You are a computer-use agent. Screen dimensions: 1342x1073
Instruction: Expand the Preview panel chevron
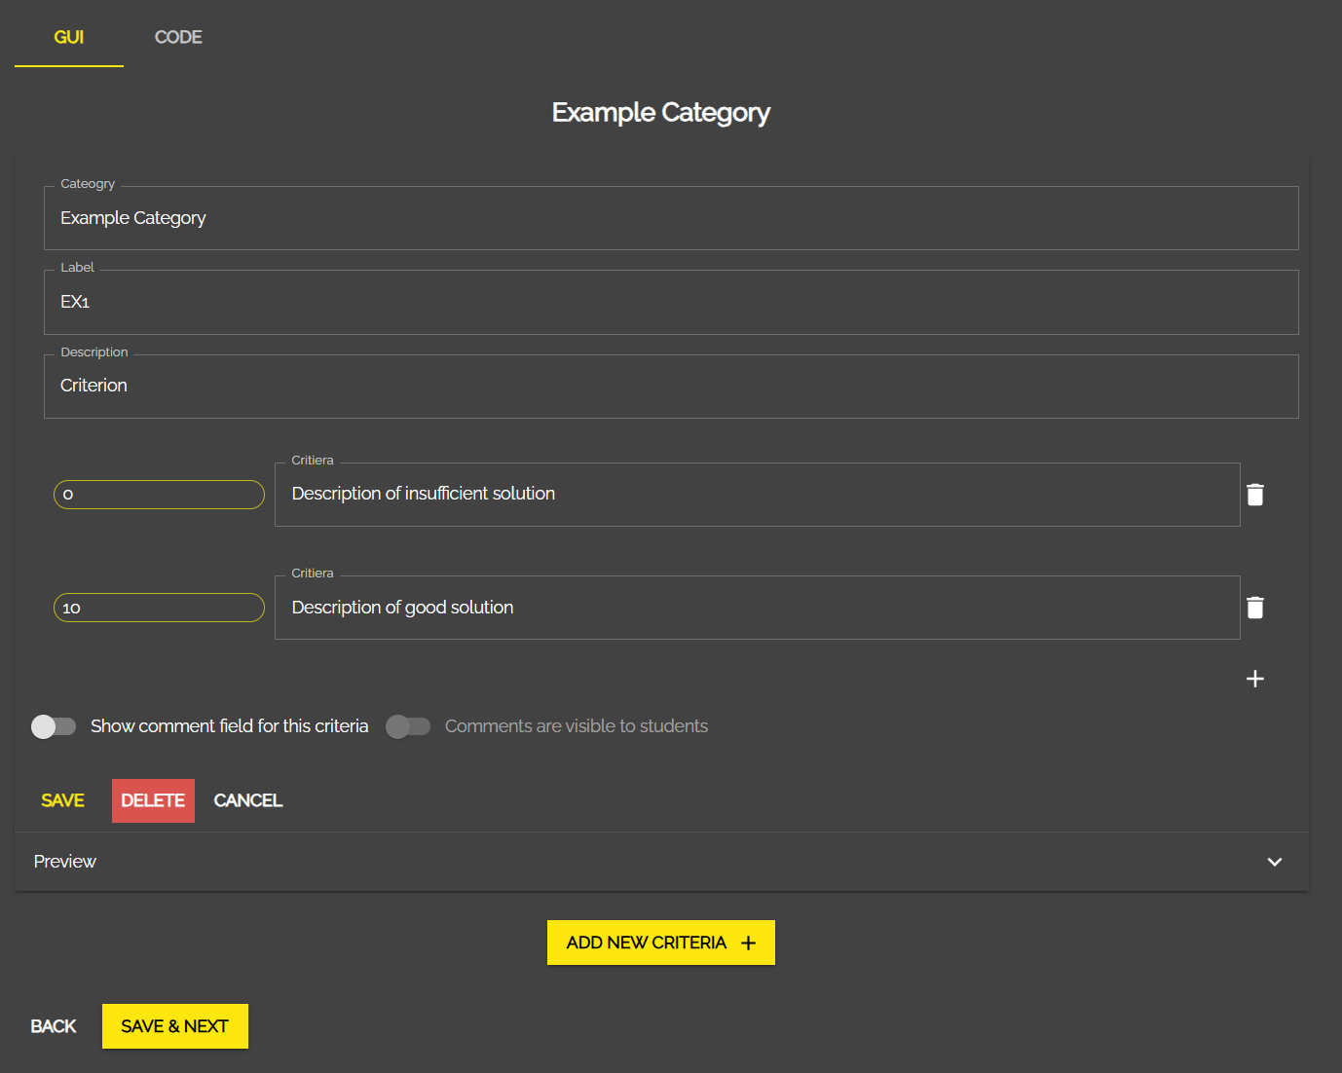(x=1274, y=862)
